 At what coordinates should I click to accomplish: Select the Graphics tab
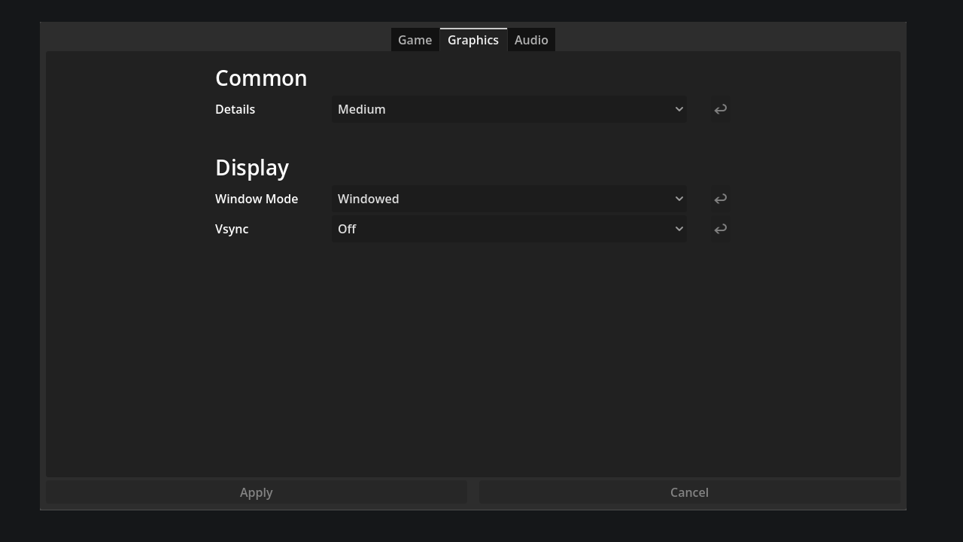[473, 40]
